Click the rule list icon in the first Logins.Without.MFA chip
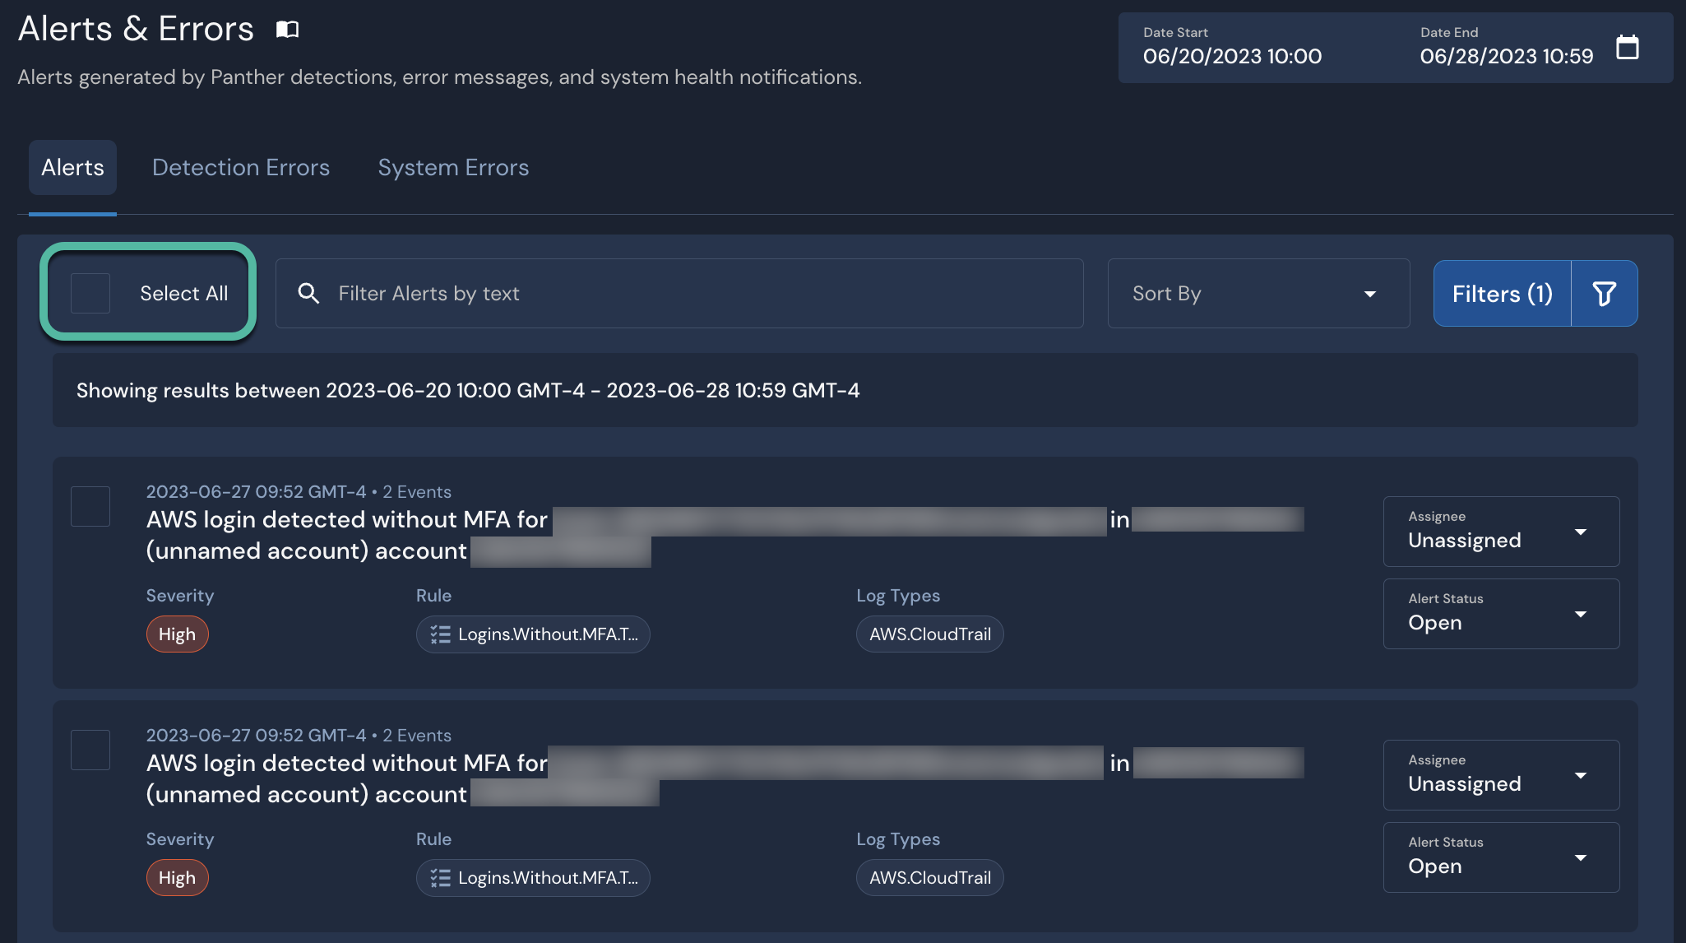1686x943 pixels. [440, 634]
